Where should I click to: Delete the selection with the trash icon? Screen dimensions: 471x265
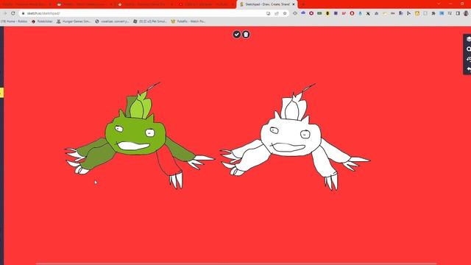(x=246, y=35)
